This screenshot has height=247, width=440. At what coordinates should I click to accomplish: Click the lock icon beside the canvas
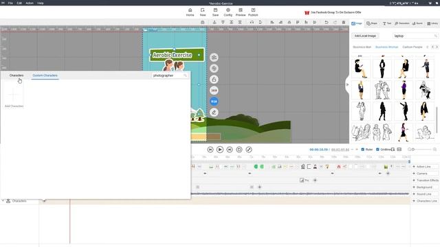(214, 80)
